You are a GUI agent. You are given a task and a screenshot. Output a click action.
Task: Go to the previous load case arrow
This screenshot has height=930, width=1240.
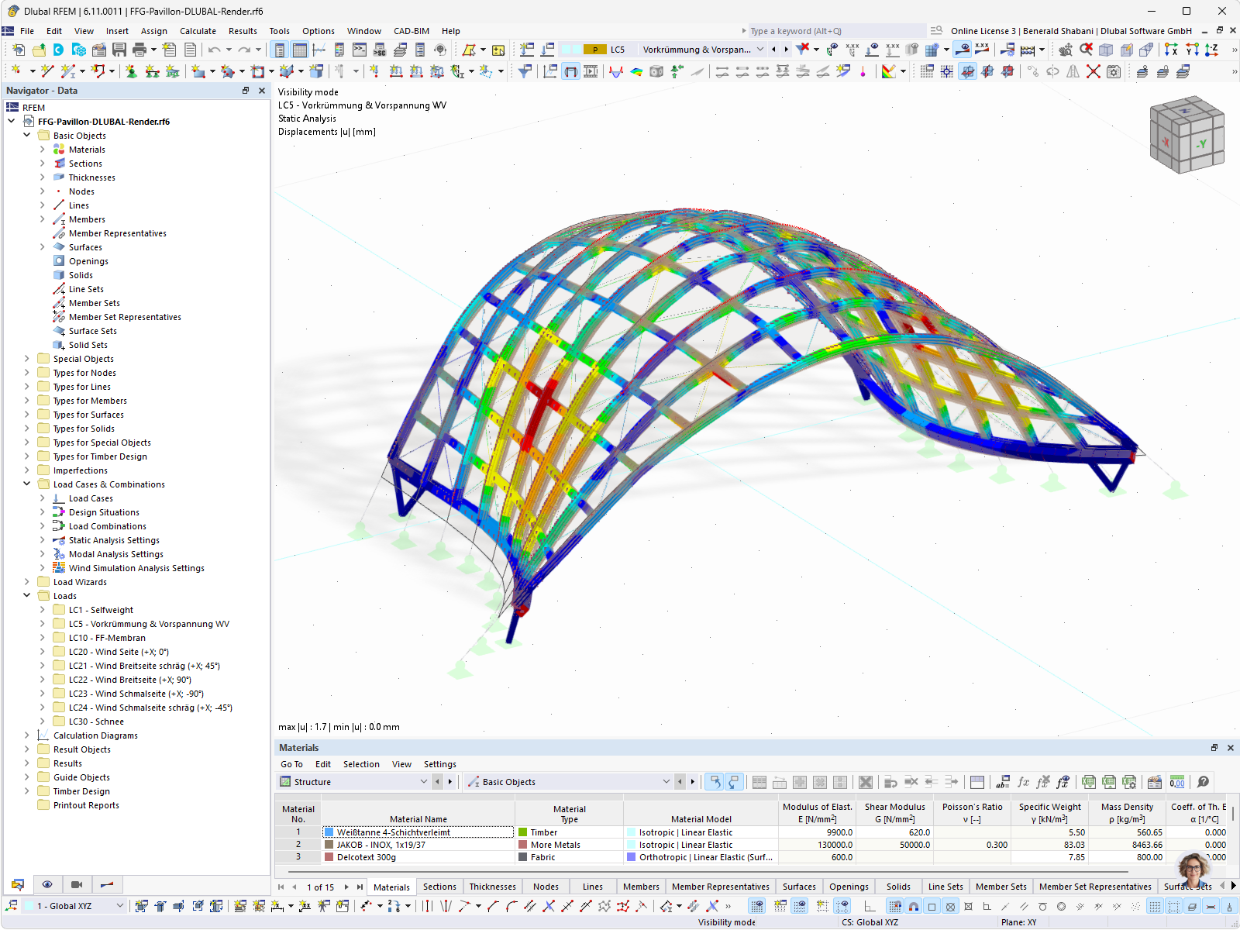point(773,50)
